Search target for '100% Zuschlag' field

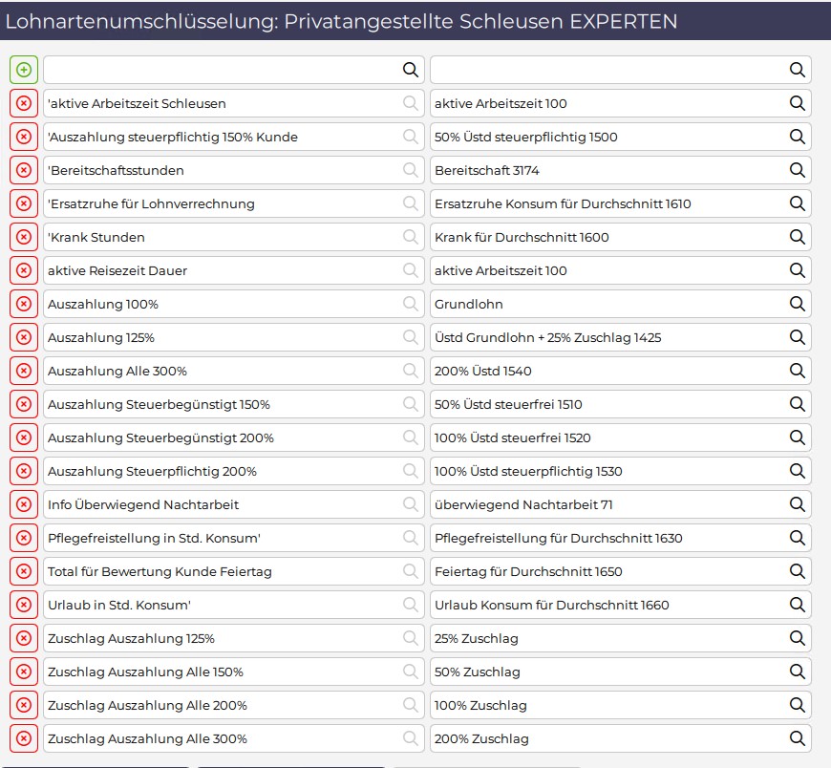[x=797, y=704]
